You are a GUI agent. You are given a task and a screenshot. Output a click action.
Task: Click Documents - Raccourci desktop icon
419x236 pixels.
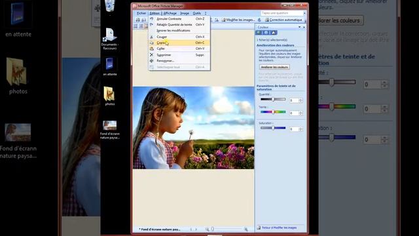coord(110,39)
